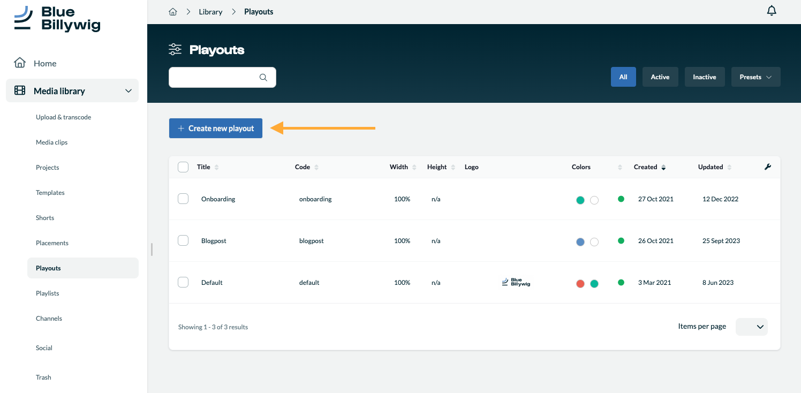Click the '25 Sept 2023' updated date
801x393 pixels.
[721, 241]
